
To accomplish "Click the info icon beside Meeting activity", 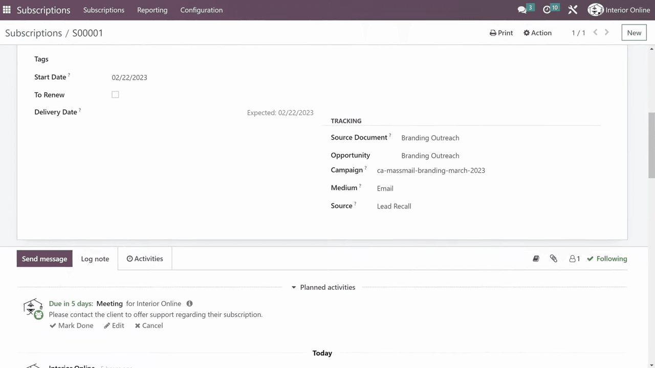I will tap(189, 304).
